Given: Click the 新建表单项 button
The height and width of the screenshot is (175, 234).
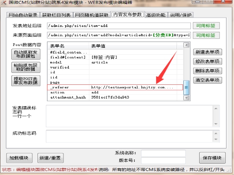Looking at the screenshot, I should point(208,52).
